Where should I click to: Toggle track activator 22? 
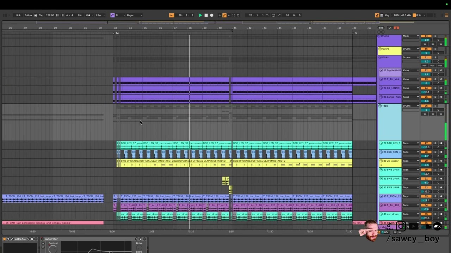click(426, 70)
